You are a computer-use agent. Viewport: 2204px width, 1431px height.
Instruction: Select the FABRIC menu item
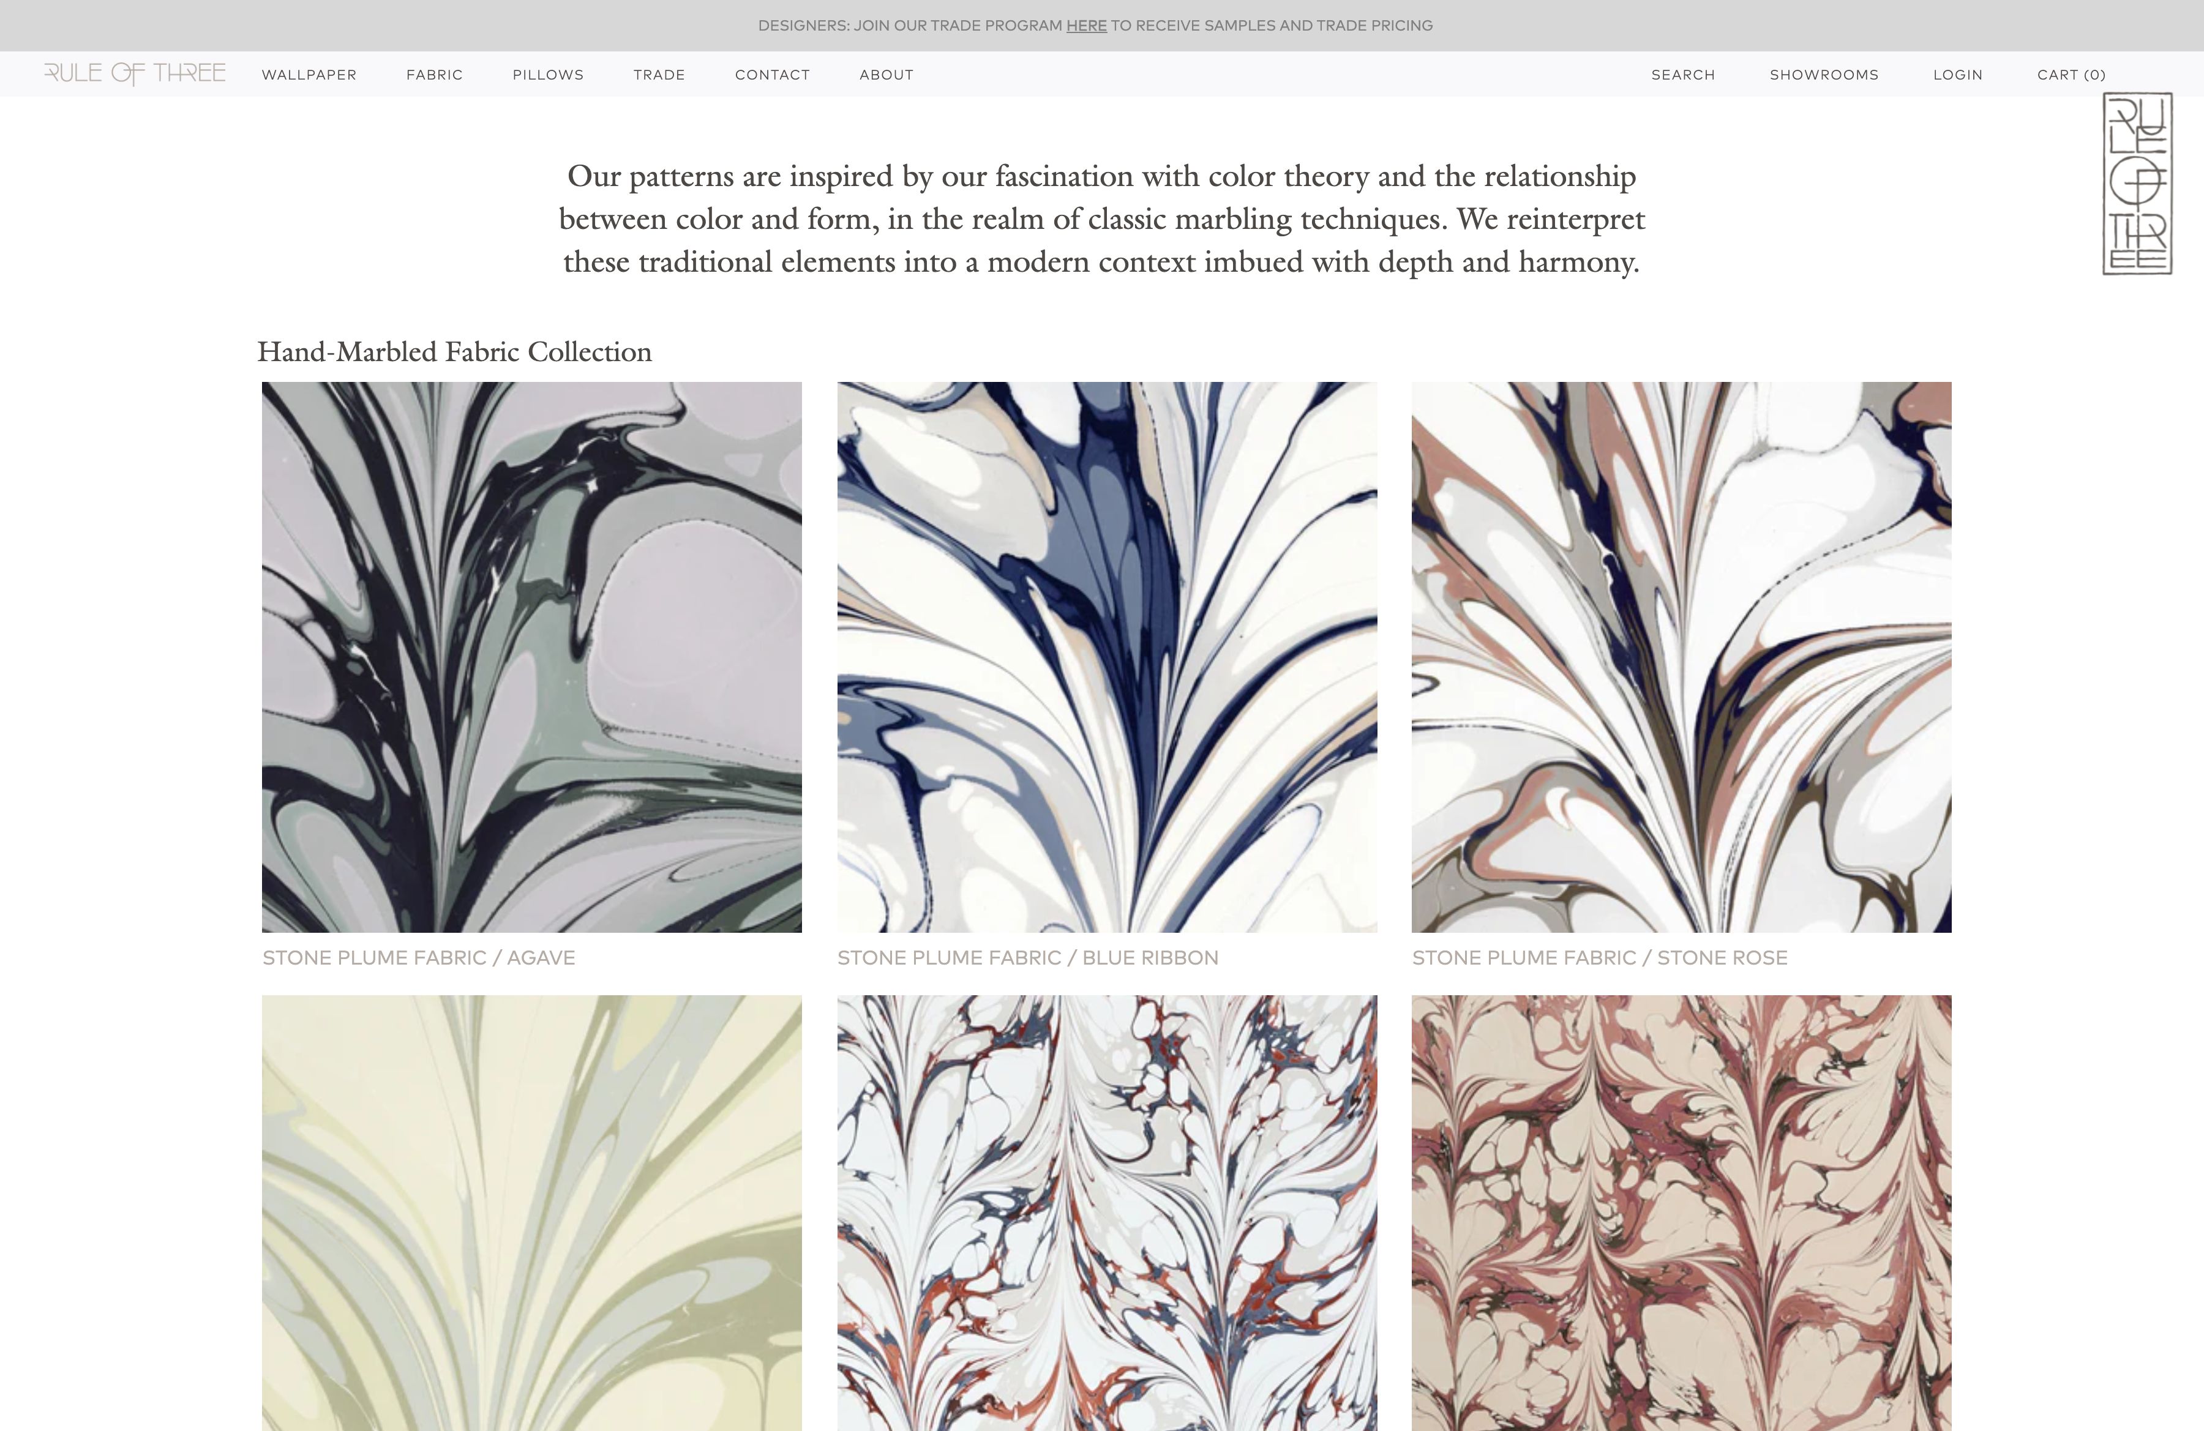pyautogui.click(x=434, y=74)
